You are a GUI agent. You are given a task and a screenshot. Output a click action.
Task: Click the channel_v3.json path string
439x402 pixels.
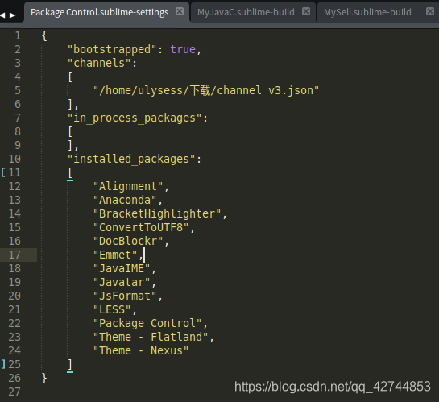(206, 90)
